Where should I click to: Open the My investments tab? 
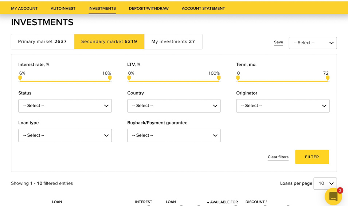(173, 42)
